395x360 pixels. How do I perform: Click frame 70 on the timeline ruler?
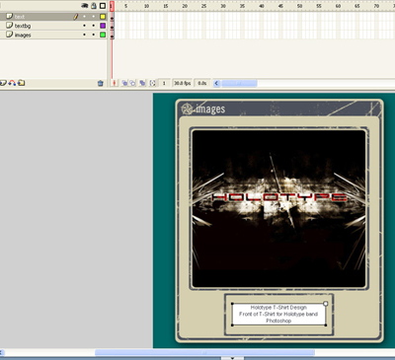tap(376, 6)
